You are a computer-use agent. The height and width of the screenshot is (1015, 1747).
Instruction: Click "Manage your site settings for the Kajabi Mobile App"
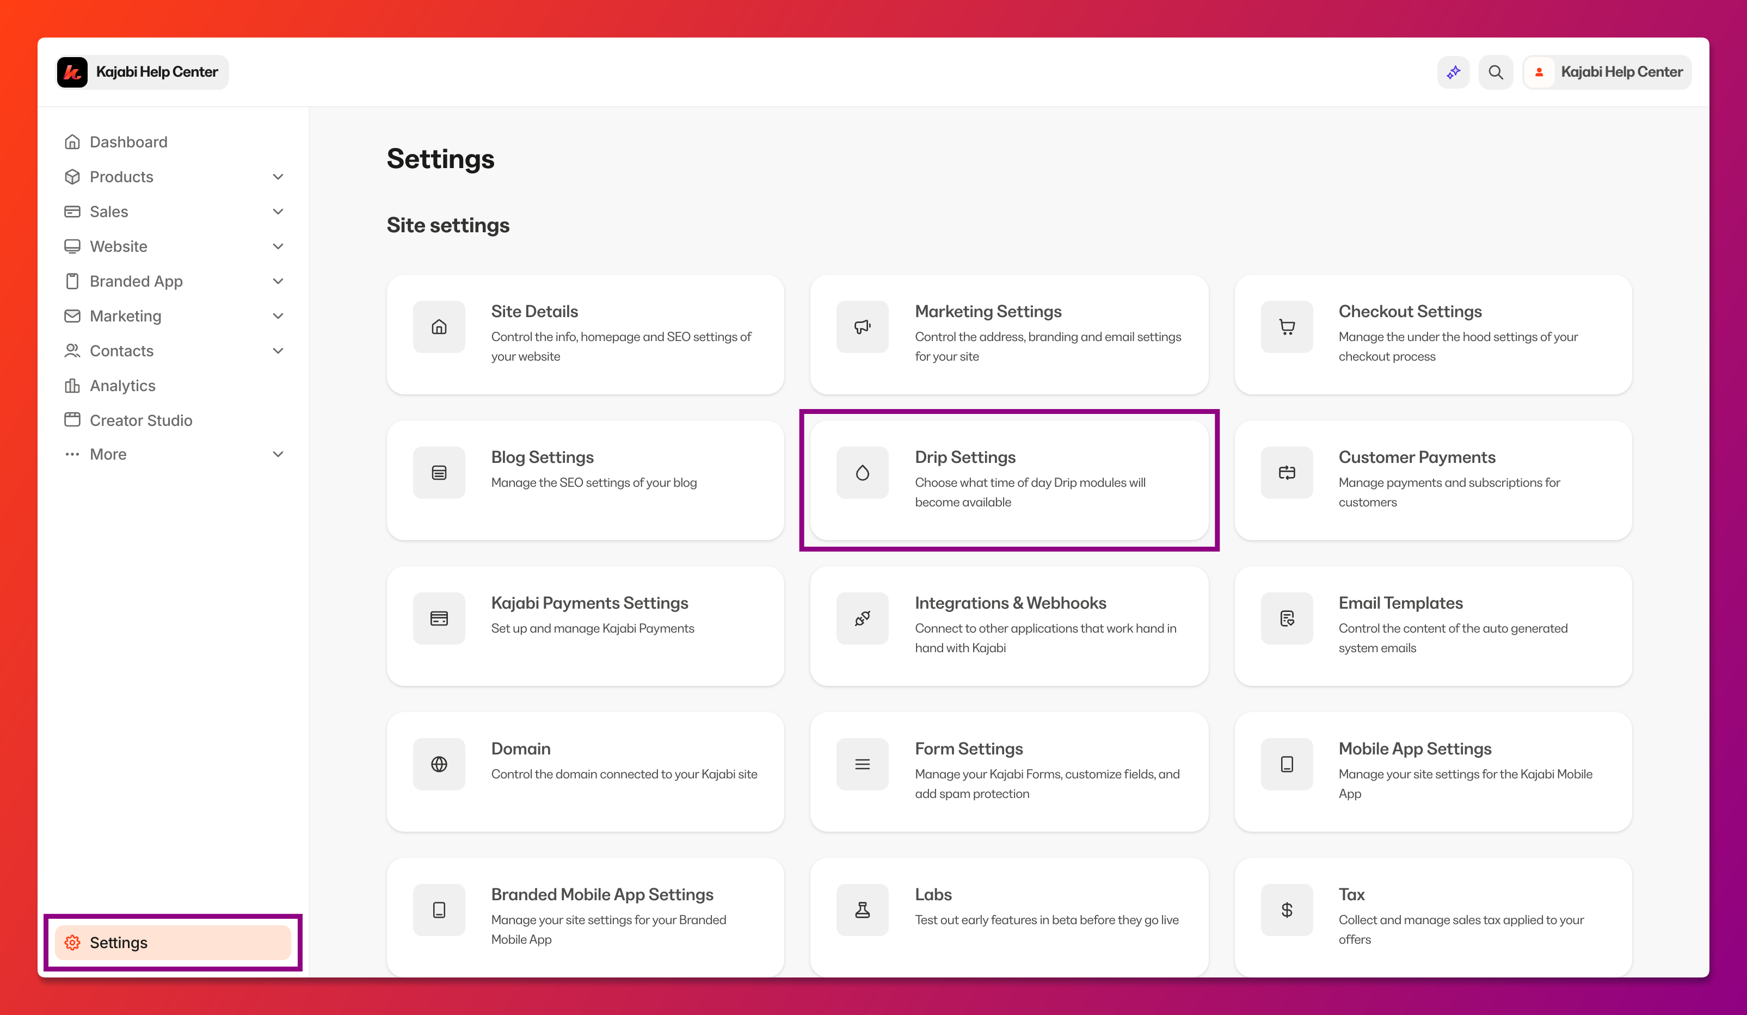(1466, 784)
